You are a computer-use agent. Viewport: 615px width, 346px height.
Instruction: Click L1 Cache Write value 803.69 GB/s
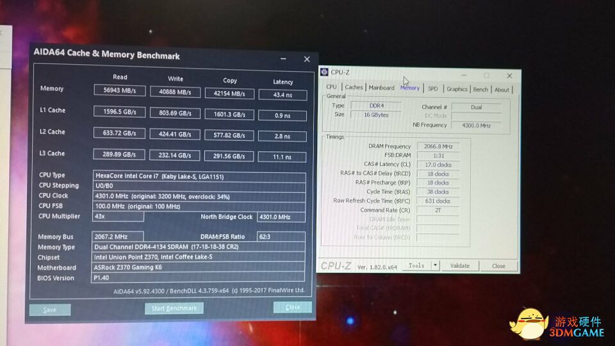[x=176, y=113]
